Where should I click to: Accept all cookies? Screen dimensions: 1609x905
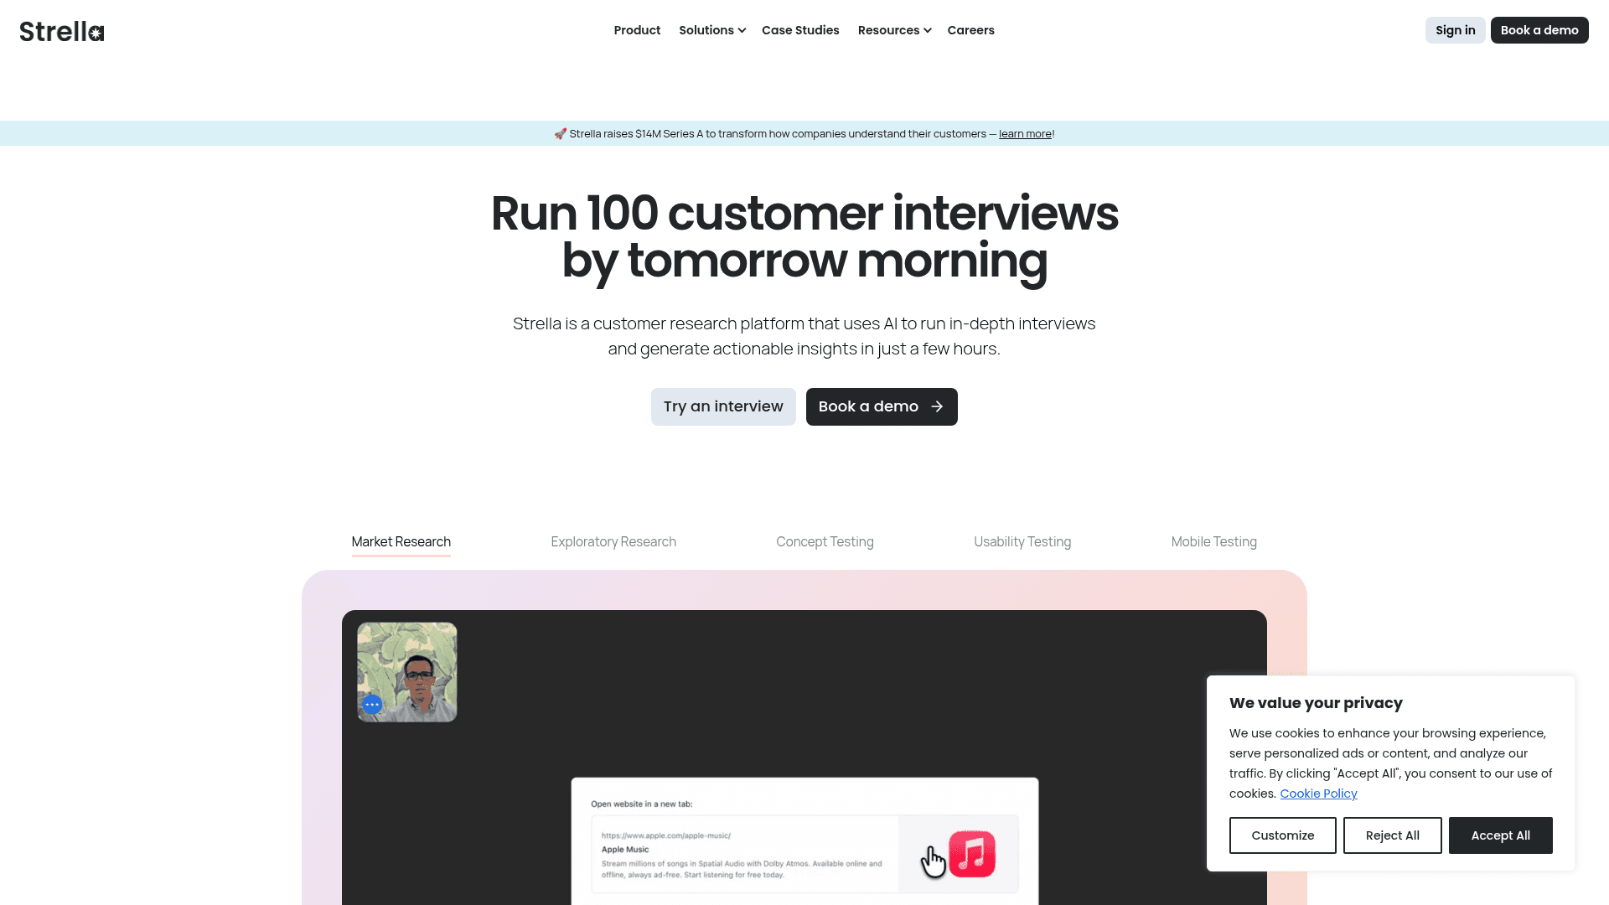(x=1500, y=835)
